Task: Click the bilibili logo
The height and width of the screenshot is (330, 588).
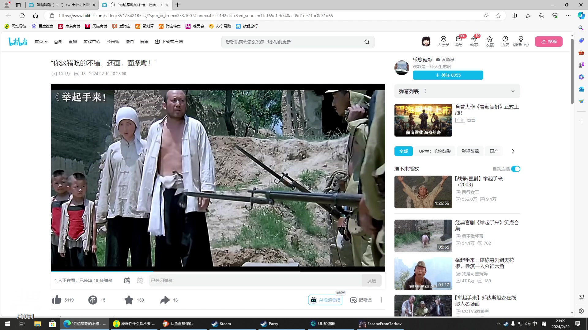Action: 18,42
